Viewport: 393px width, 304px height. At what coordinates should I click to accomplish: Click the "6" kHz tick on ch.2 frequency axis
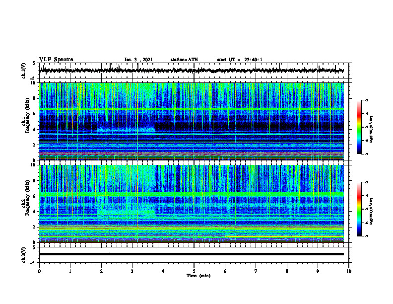(35, 196)
